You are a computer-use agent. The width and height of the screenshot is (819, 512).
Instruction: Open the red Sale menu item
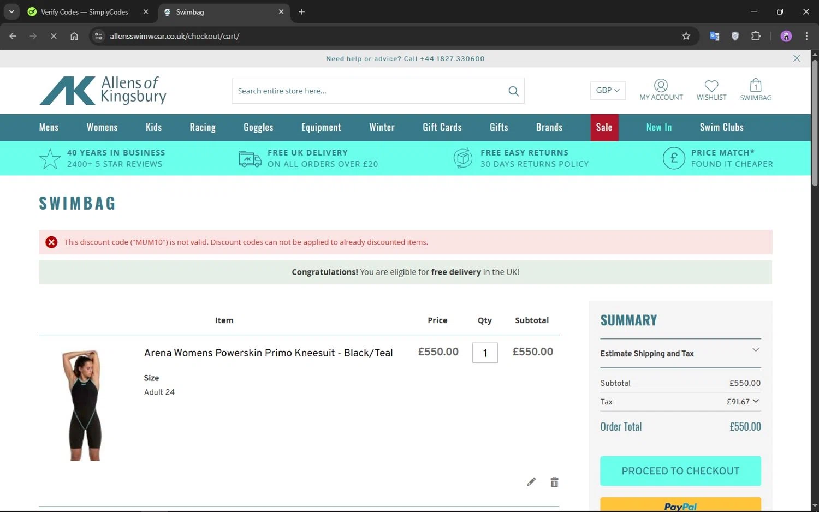coord(604,127)
